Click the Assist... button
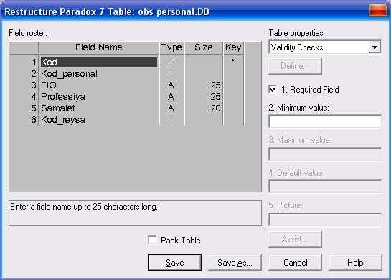 295,239
